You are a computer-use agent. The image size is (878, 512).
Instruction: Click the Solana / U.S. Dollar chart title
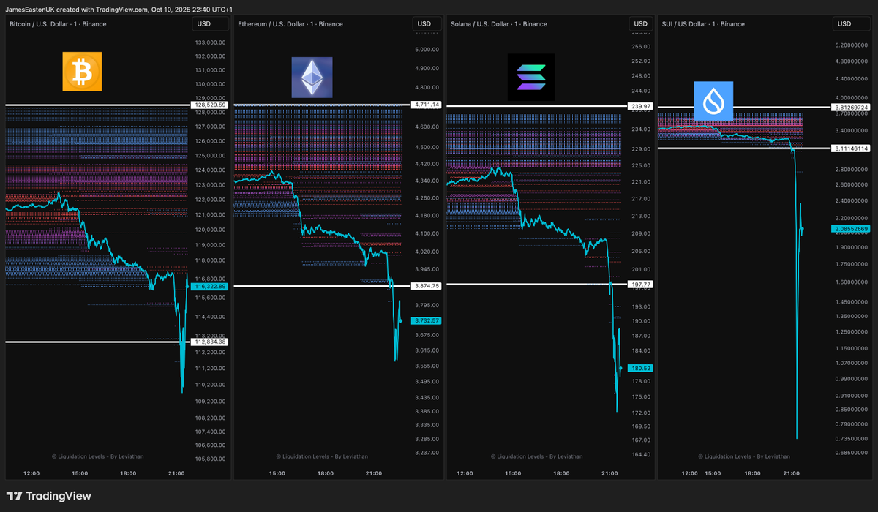pos(498,24)
